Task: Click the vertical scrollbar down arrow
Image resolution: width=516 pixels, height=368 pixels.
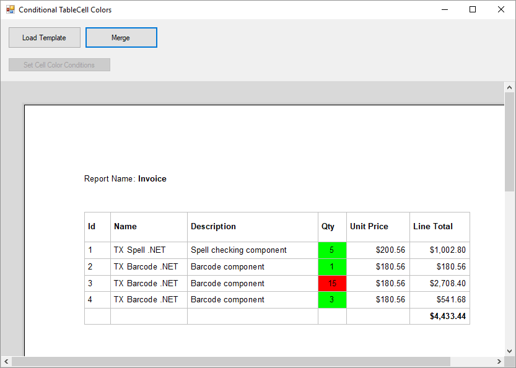Action: pyautogui.click(x=510, y=351)
